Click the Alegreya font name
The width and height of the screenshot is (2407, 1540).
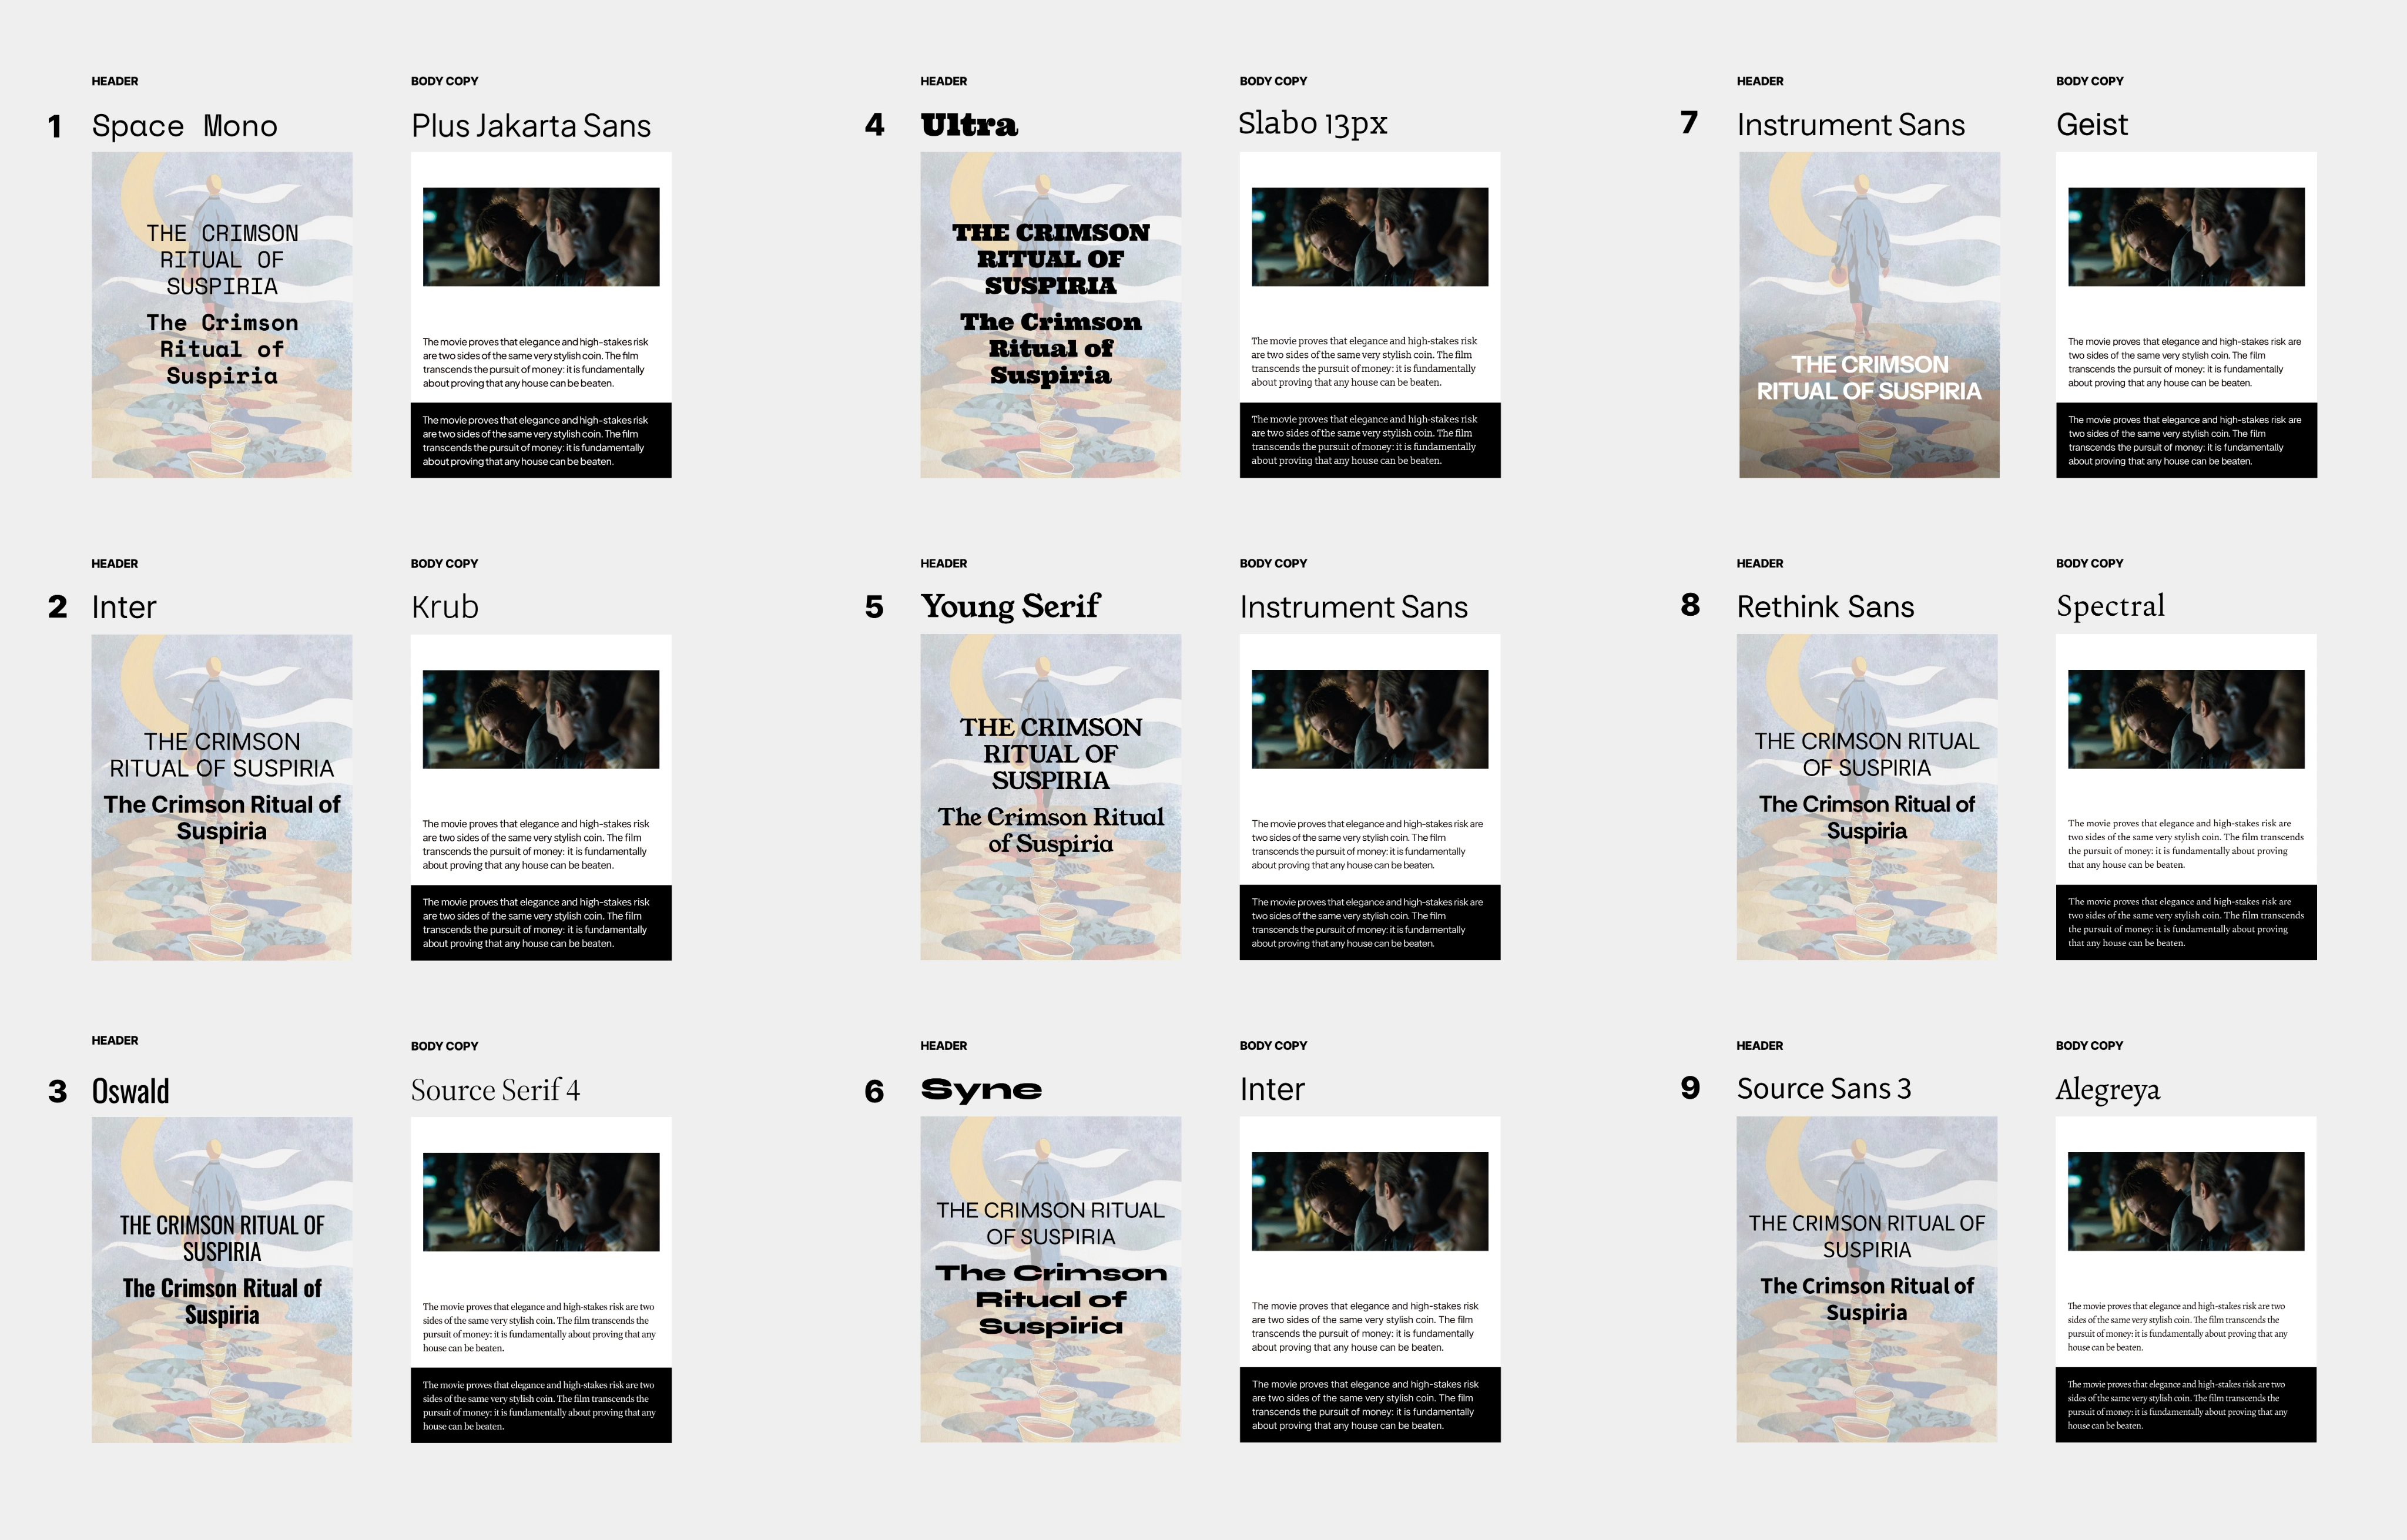[x=2108, y=1090]
